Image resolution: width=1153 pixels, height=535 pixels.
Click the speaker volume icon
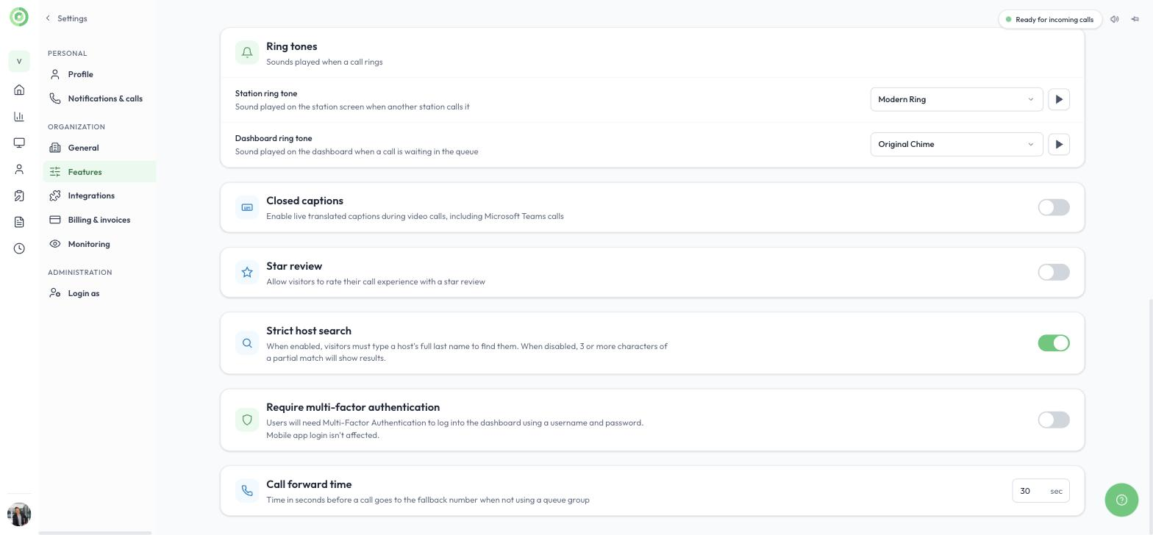coord(1115,19)
